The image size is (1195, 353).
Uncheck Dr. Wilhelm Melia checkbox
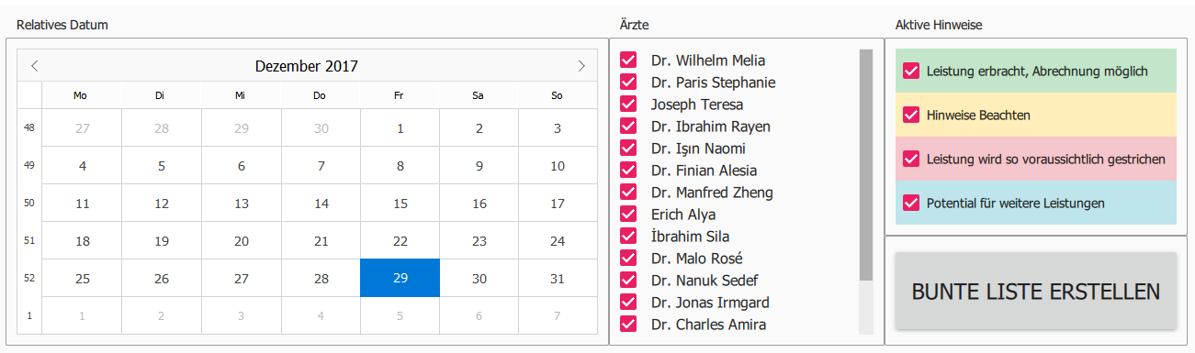coord(629,60)
